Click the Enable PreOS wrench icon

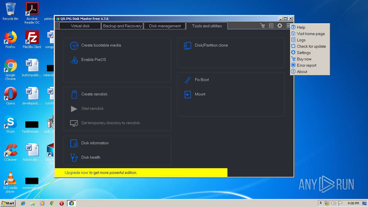pos(74,60)
